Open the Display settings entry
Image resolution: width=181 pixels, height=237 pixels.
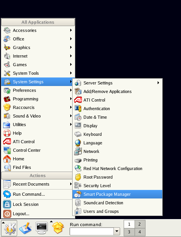point(117,126)
